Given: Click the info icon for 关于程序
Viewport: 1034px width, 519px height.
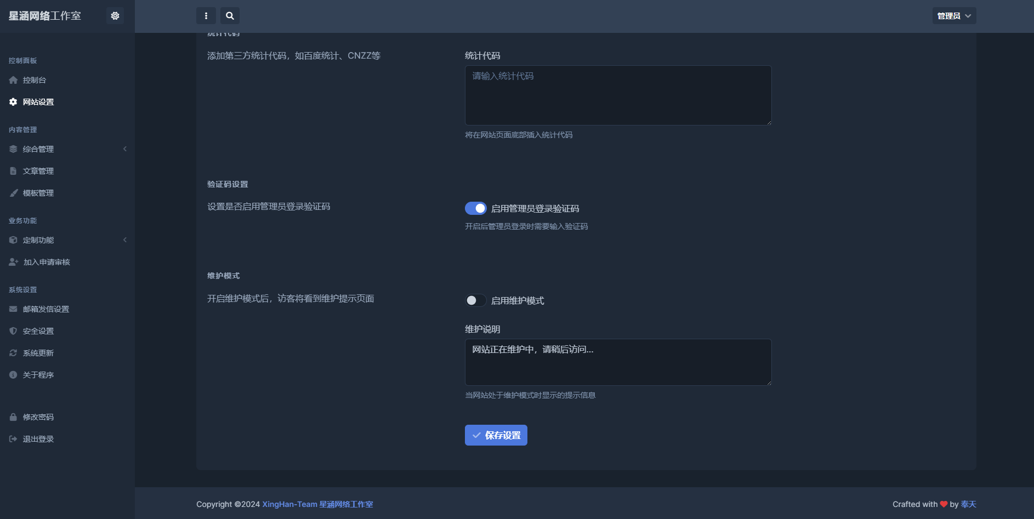Looking at the screenshot, I should (x=13, y=375).
